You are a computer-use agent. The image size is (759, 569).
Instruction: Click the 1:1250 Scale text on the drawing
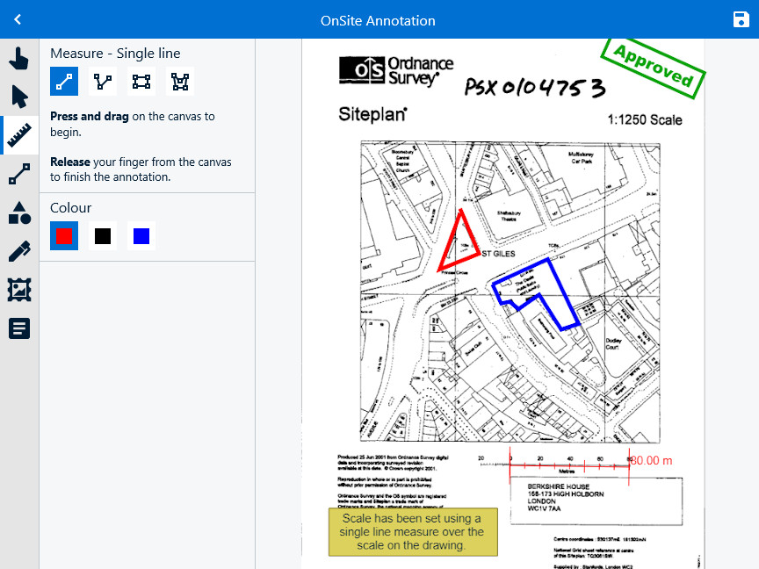click(x=645, y=120)
